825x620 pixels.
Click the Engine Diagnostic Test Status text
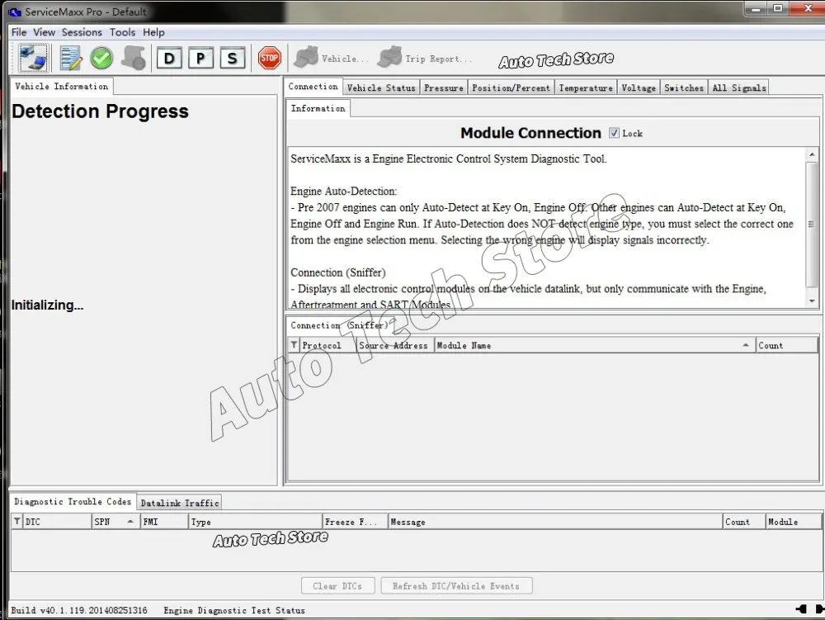coord(234,610)
